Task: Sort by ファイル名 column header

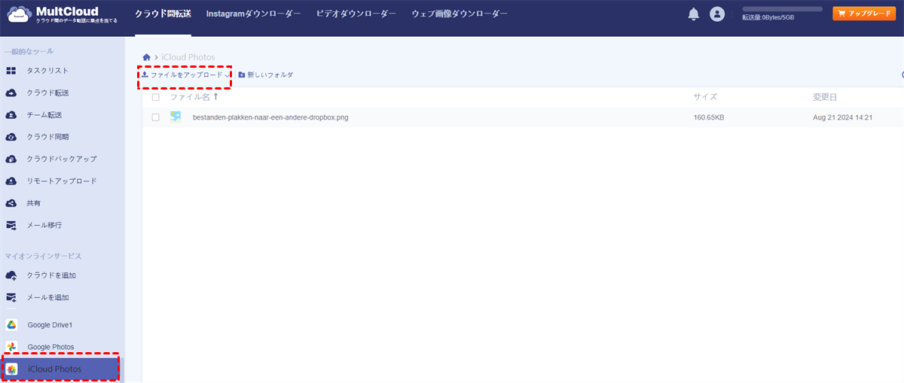Action: 190,97
